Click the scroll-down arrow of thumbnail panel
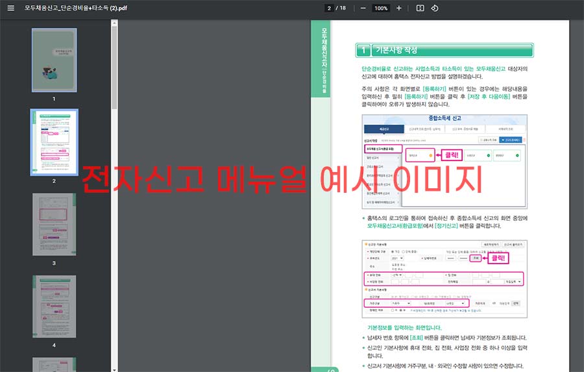Image resolution: width=584 pixels, height=372 pixels. pos(114,369)
